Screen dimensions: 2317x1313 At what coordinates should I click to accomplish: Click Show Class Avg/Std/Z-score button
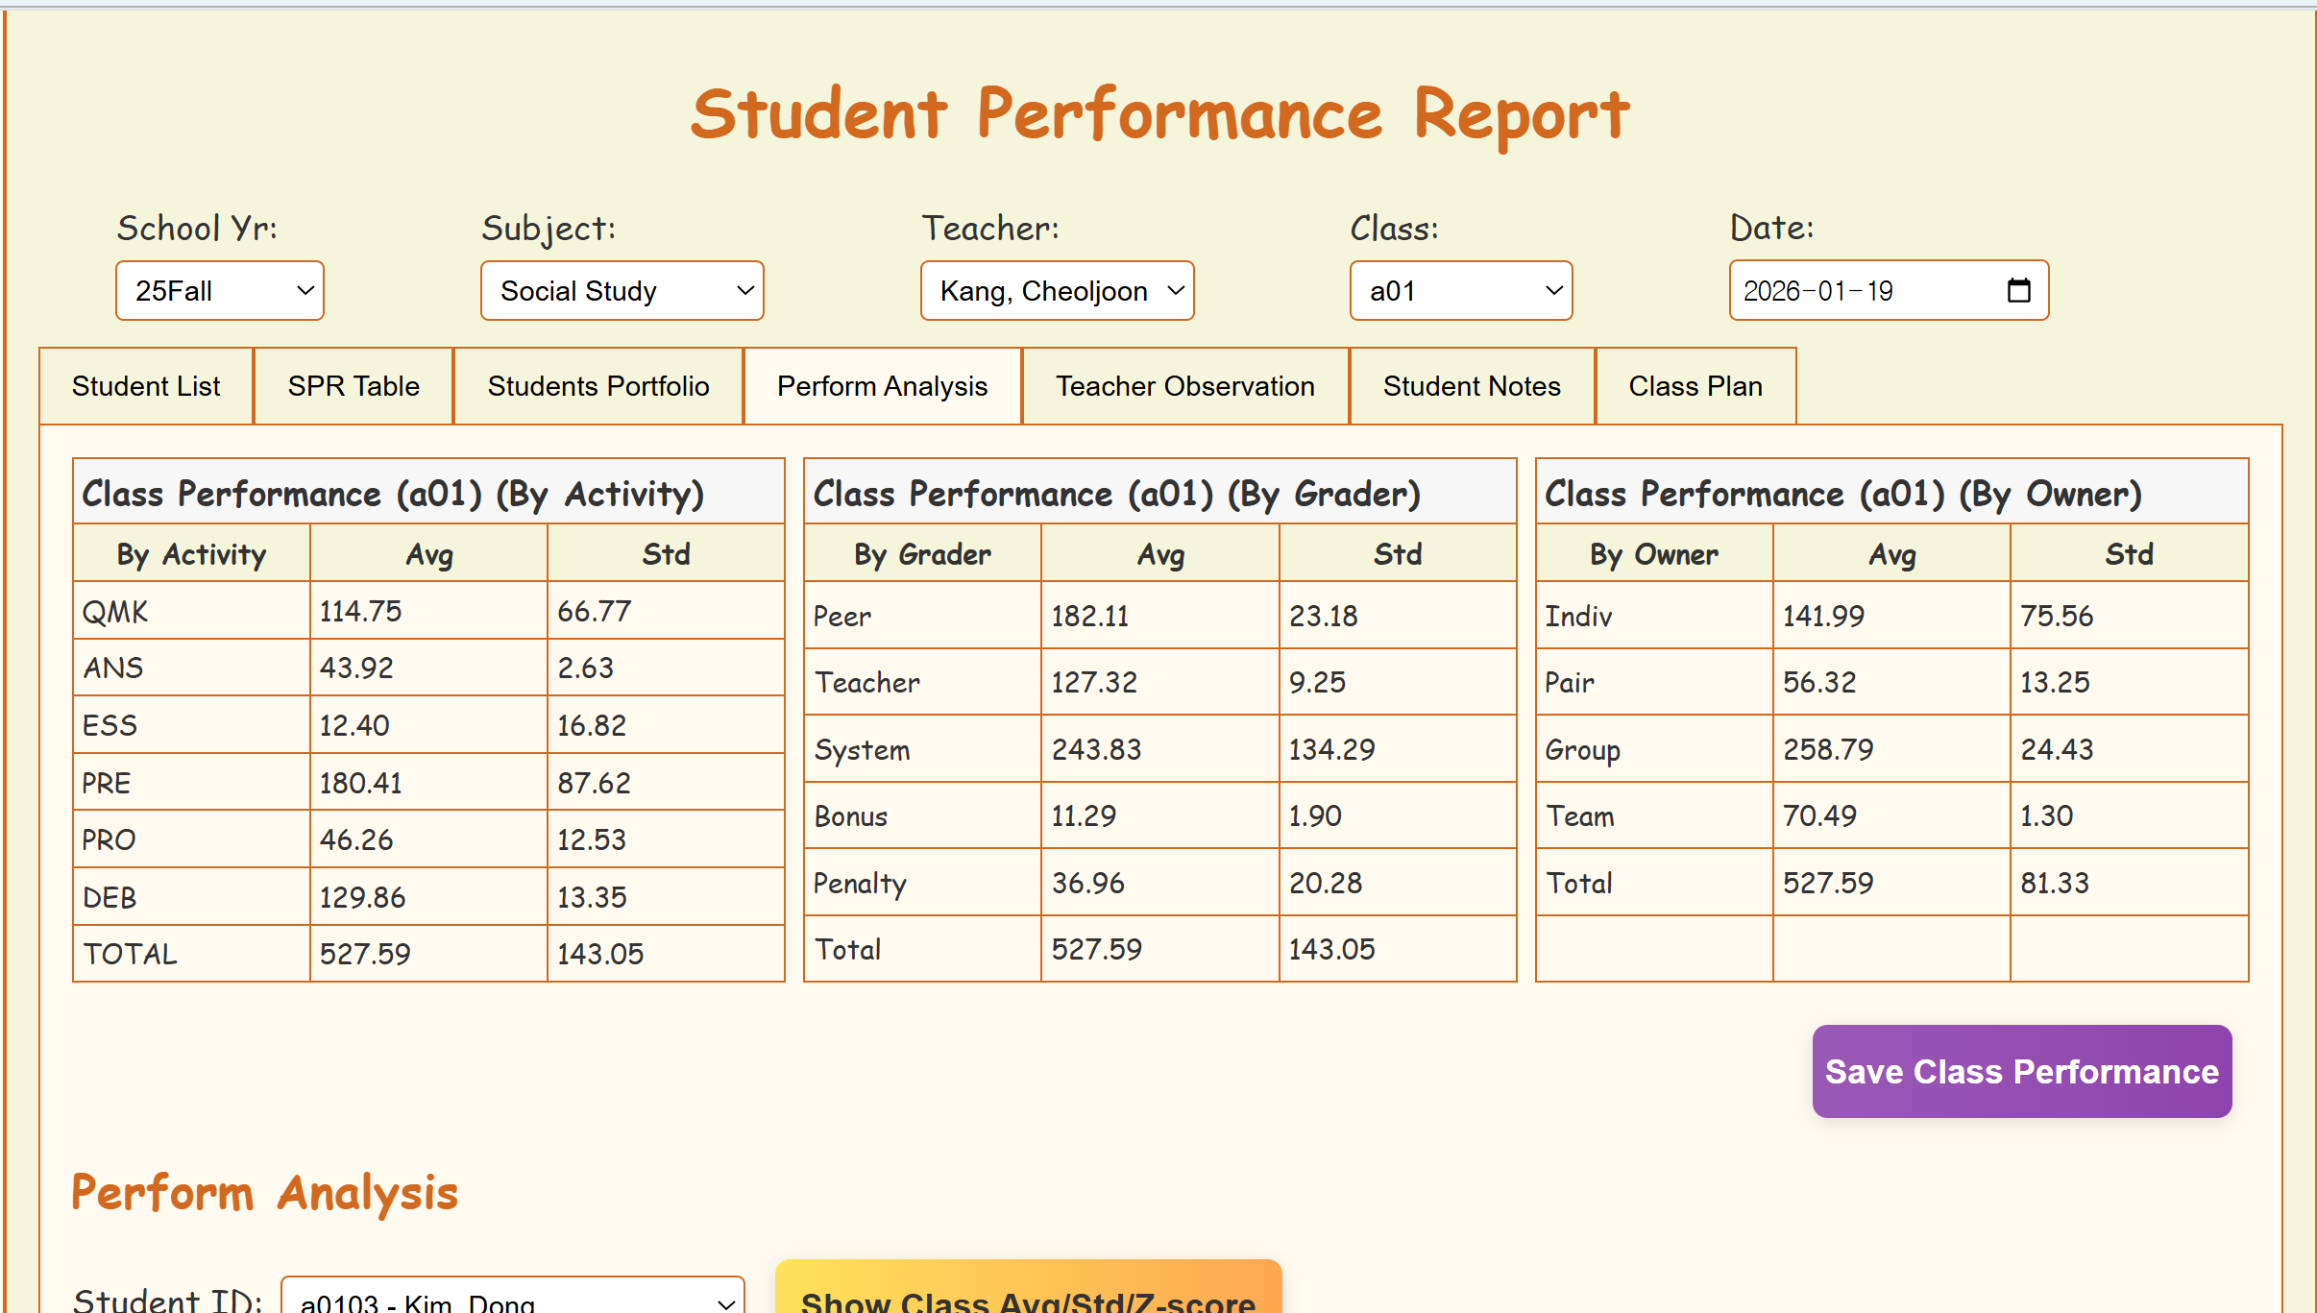(1028, 1292)
